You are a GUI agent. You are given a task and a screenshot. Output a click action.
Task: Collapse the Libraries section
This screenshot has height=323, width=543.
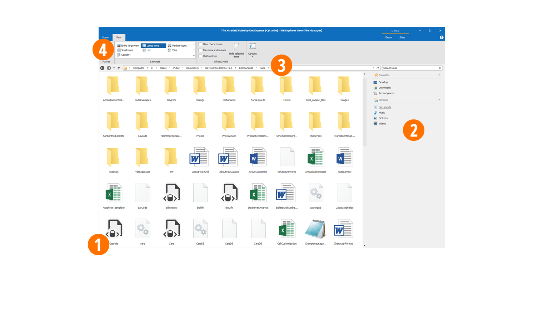click(x=439, y=100)
